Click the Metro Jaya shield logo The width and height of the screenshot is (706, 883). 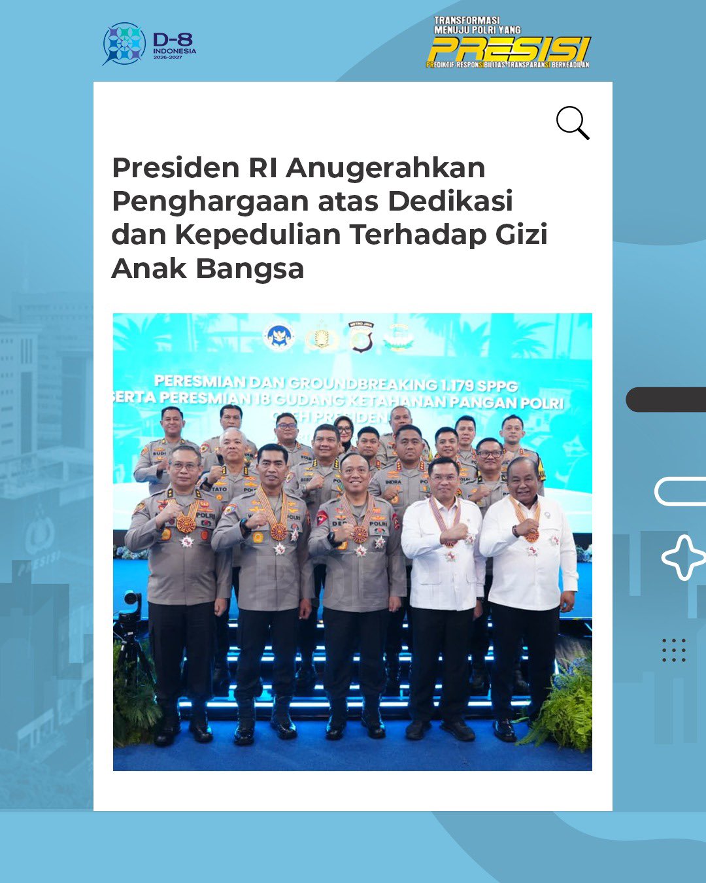pyautogui.click(x=361, y=336)
